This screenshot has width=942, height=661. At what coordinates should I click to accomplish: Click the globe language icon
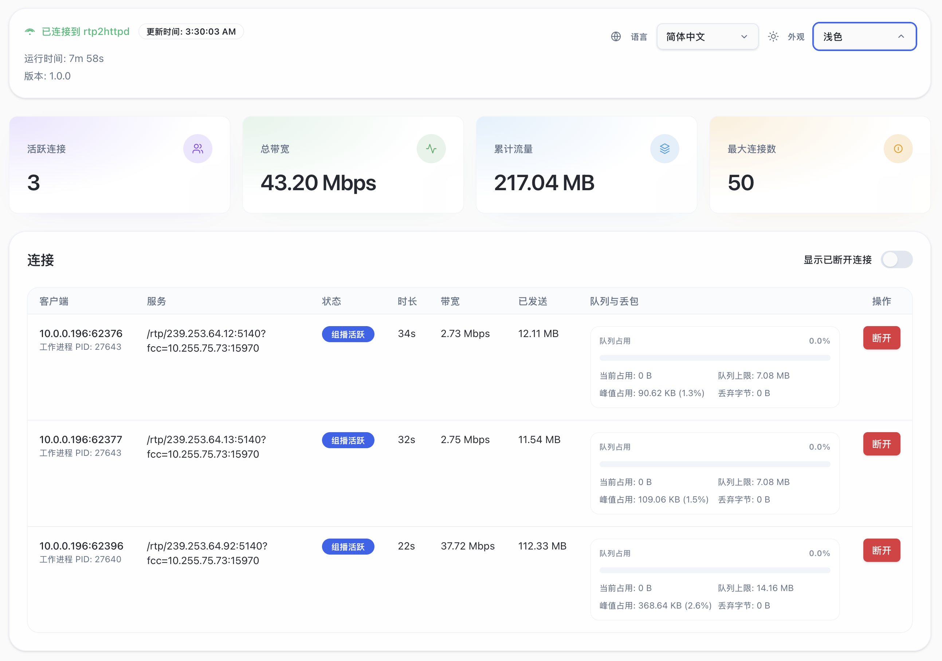[x=615, y=36]
